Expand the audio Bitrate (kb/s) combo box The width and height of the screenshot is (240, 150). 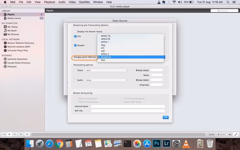tap(164, 80)
